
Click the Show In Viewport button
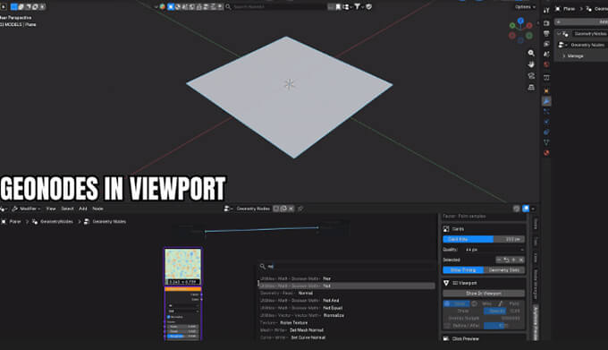tap(484, 294)
